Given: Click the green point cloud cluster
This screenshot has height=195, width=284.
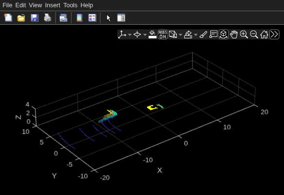Looking at the screenshot, I should pos(160,106).
